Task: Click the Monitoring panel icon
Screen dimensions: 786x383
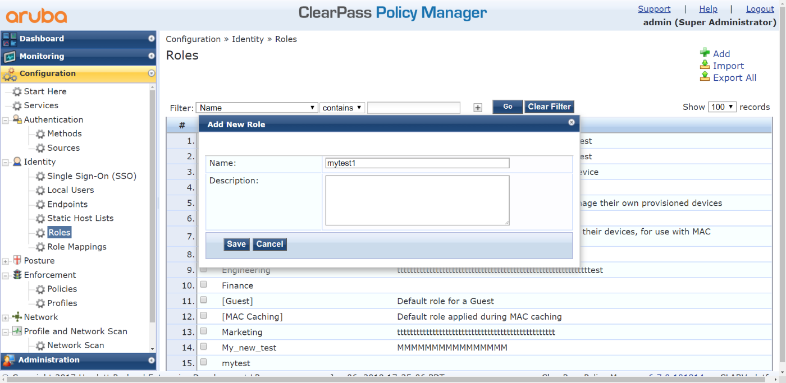Action: 10,57
